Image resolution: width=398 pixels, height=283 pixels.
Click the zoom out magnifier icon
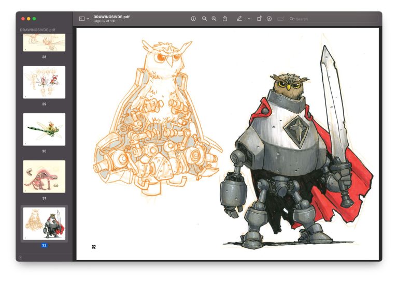tap(204, 19)
